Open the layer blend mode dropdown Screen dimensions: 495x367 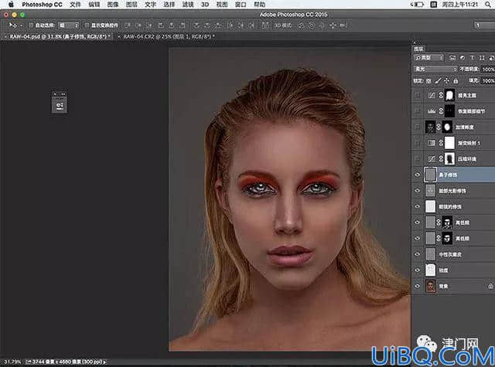pyautogui.click(x=435, y=69)
